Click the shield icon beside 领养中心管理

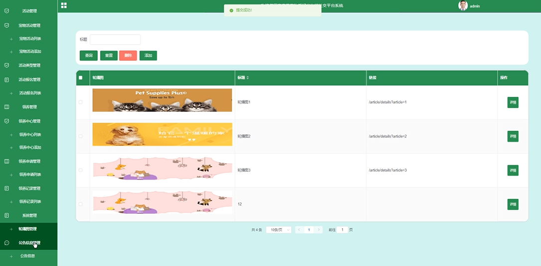(x=6, y=121)
